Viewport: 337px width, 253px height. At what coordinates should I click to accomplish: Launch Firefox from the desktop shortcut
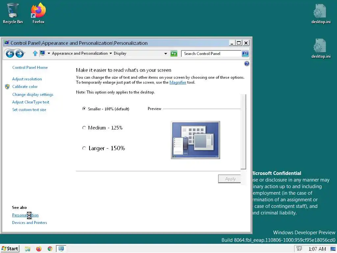click(x=39, y=13)
